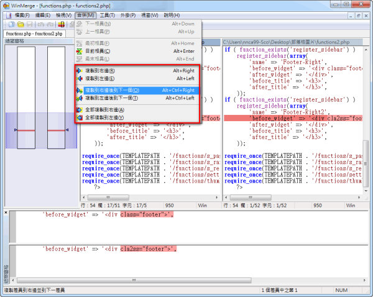Click the Undo toolbar icon

41,24
